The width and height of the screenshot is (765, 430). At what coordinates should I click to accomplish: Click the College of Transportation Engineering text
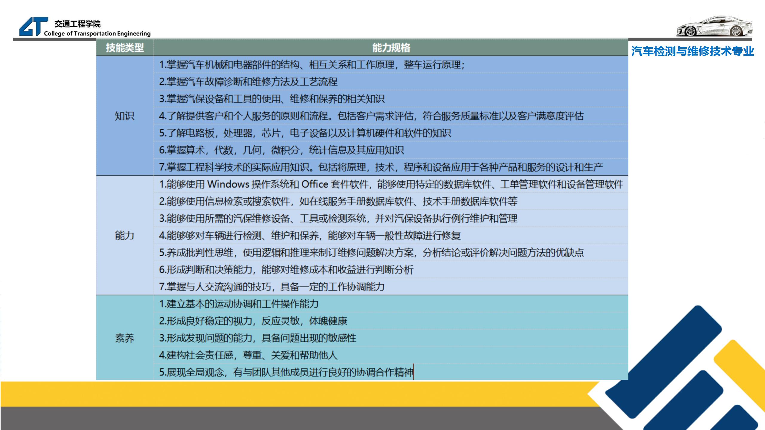pos(97,33)
